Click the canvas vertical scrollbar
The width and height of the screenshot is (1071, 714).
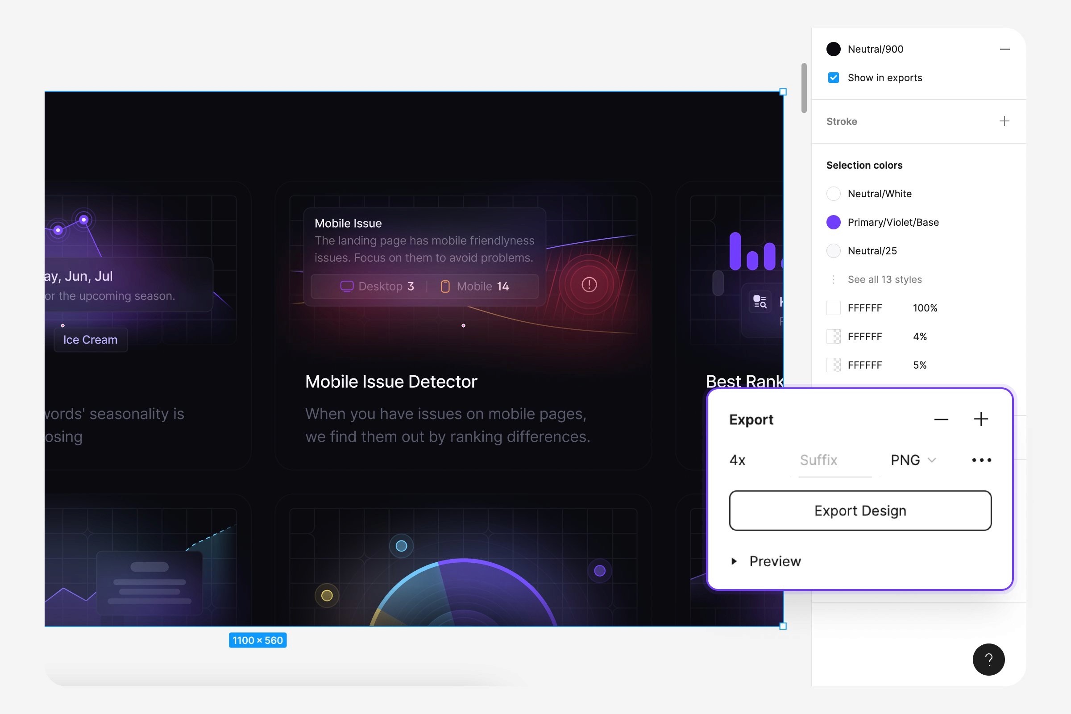coord(804,88)
